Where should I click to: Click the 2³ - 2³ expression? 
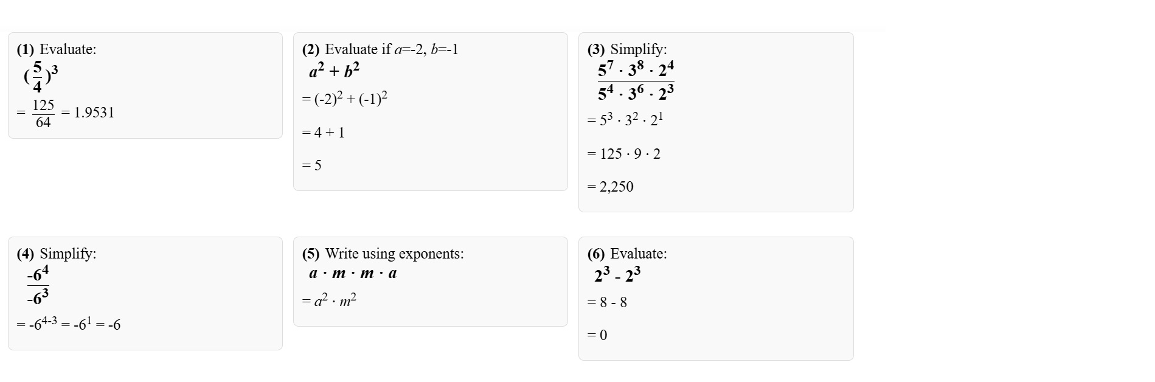[x=617, y=276]
